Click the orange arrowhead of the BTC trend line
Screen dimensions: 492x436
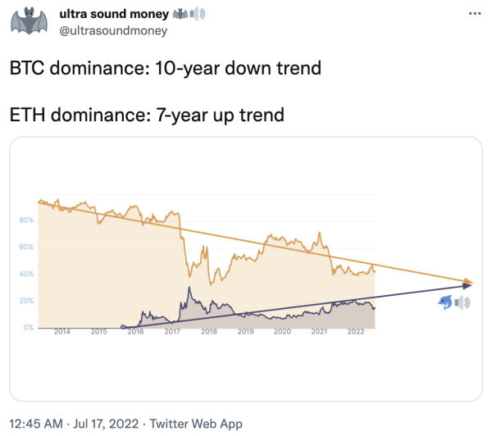(x=468, y=281)
